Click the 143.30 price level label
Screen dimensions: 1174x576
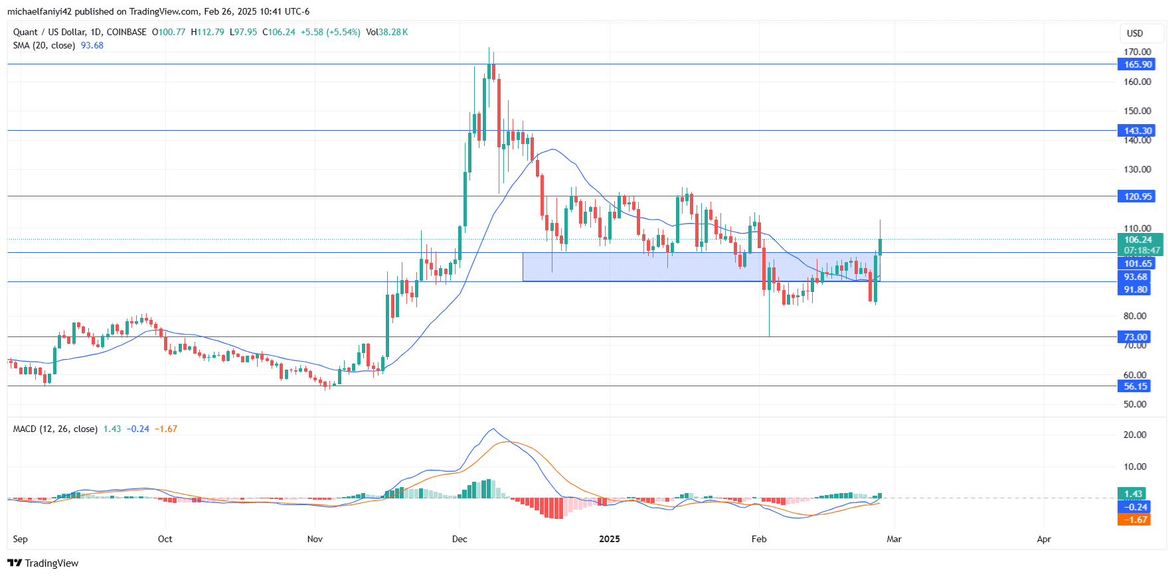coord(1137,131)
